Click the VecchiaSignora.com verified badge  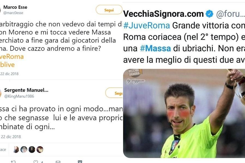[209, 14]
